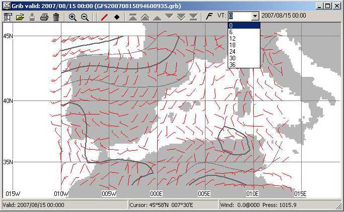The width and height of the screenshot is (344, 212).
Task: Select the red line drawing tool
Action: pos(104,17)
